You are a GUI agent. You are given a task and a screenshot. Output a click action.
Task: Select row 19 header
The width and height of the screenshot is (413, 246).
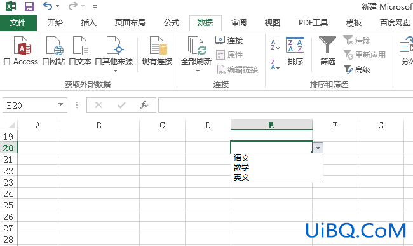point(8,137)
